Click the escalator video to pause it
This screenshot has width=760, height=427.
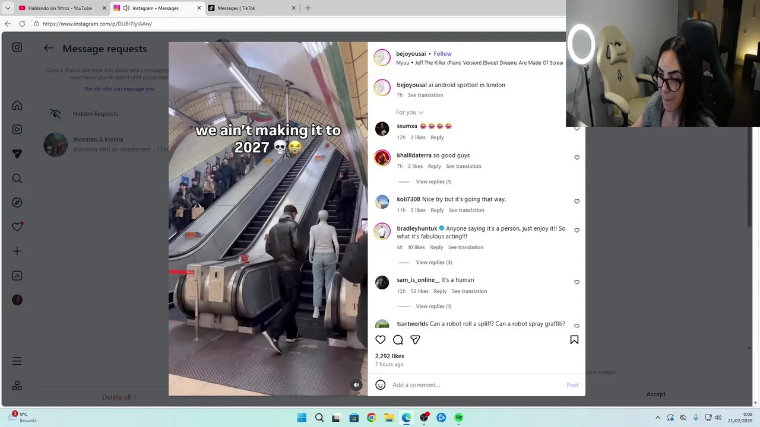(x=268, y=218)
